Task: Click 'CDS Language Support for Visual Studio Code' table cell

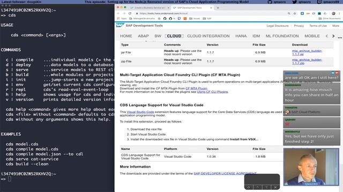Action: [140, 156]
